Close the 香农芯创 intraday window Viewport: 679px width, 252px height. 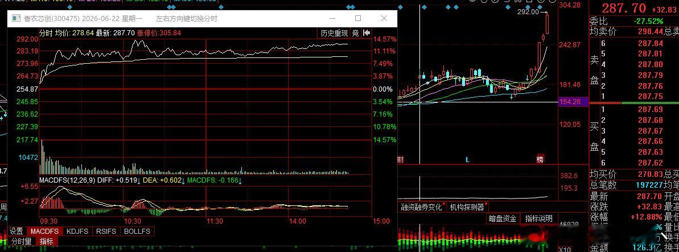384,18
